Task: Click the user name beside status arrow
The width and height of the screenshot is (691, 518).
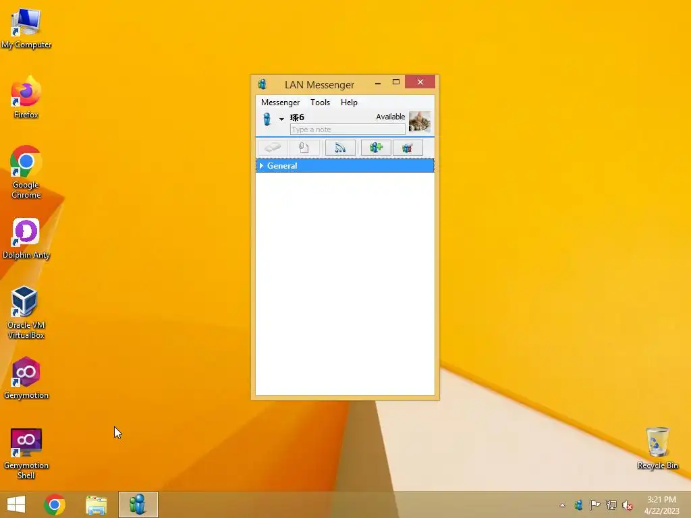Action: pos(297,117)
